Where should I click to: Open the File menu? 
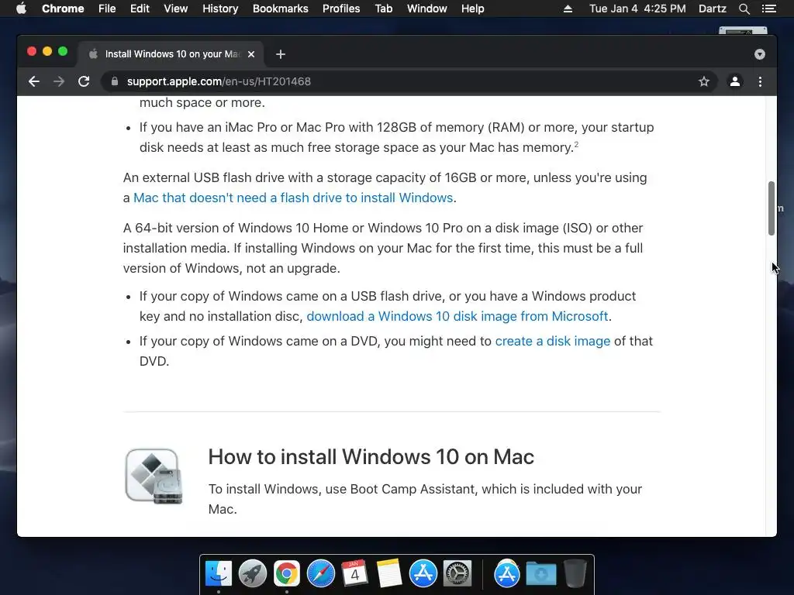(x=107, y=9)
